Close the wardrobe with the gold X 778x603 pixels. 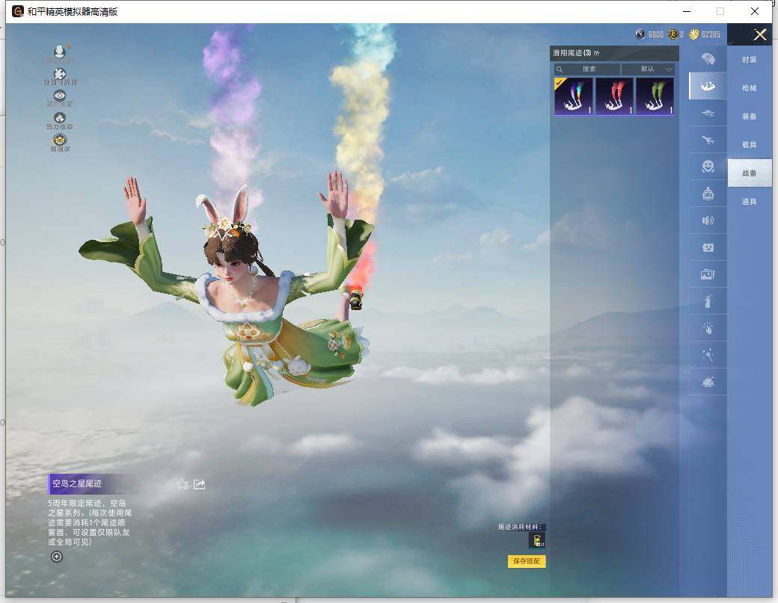(759, 34)
